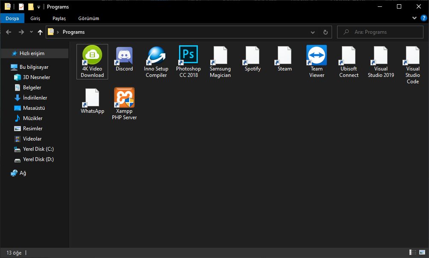Go forward with the forward arrow
429x258 pixels.
point(21,32)
